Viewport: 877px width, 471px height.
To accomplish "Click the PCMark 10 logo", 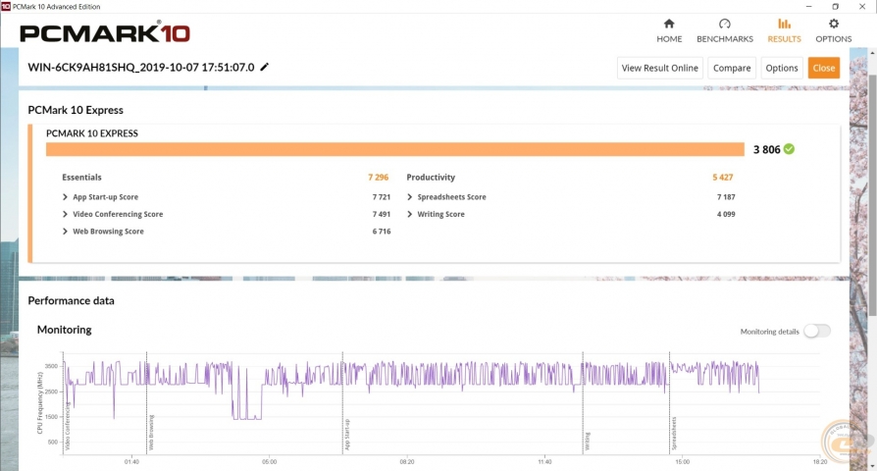I will (105, 32).
